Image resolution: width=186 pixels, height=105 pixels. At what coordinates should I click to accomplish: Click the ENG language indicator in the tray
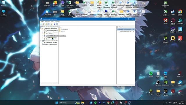pyautogui.click(x=170, y=103)
